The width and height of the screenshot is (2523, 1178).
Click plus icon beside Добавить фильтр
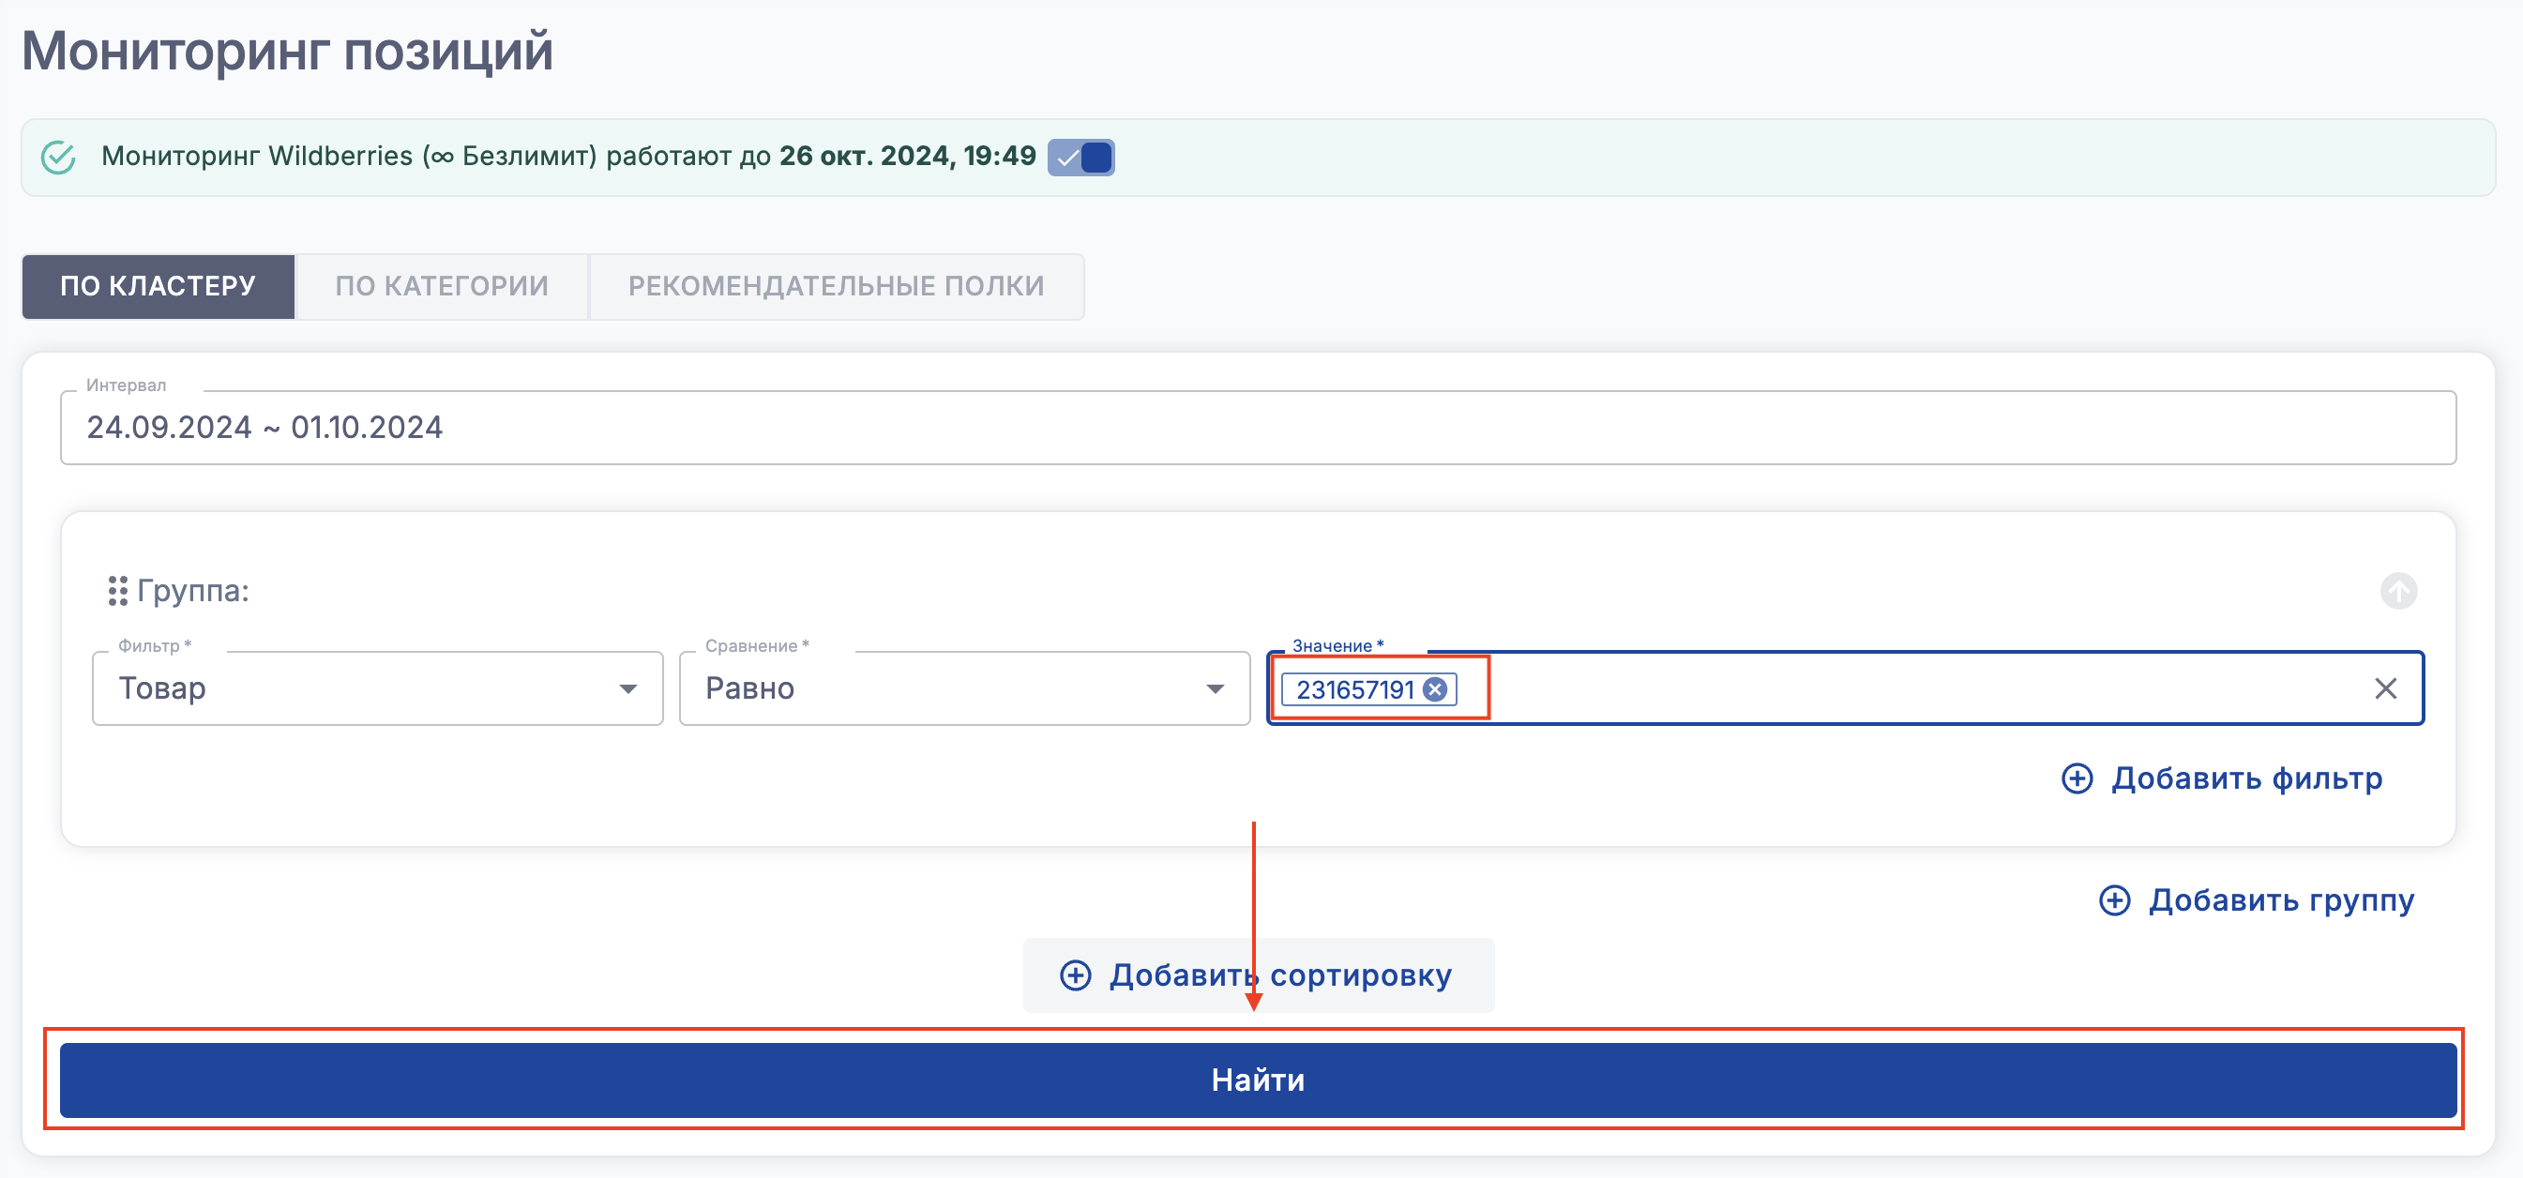[2077, 778]
